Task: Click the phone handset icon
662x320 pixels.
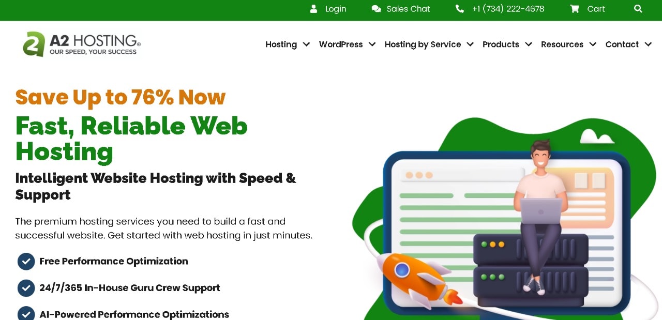Action: tap(459, 9)
